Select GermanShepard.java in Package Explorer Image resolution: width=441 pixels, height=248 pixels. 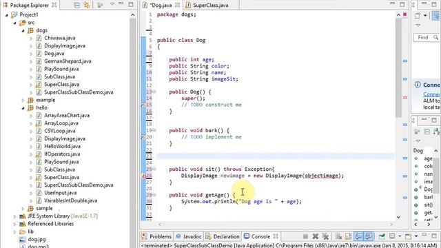68,61
